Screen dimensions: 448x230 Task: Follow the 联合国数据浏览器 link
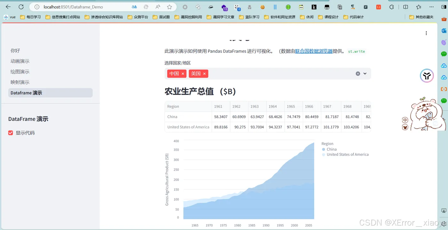click(x=314, y=51)
